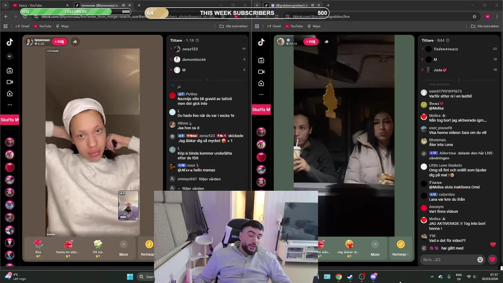Open camera icon in left TikTok sidebar
The width and height of the screenshot is (503, 283).
click(10, 82)
